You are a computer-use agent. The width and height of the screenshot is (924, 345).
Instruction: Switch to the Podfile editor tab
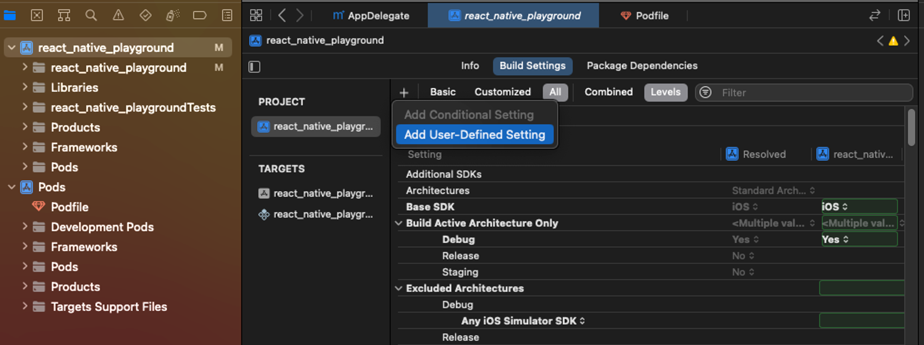(x=644, y=16)
